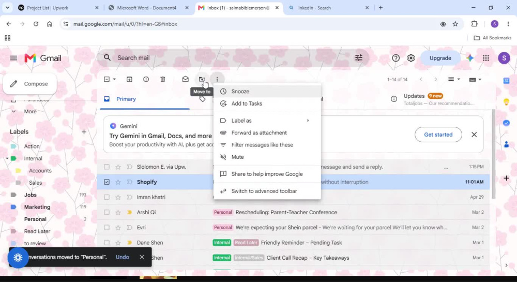Screen dimensions: 517x282
Task: Click the Archive icon in mail toolbar
Action: 129,79
